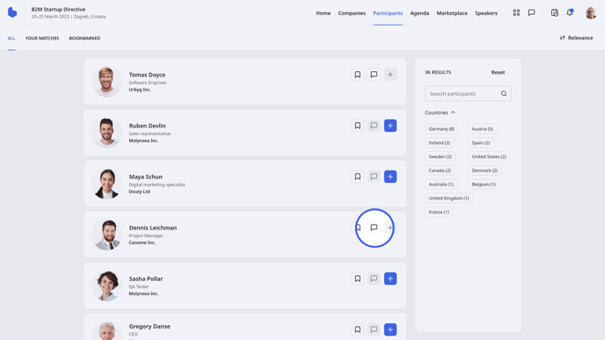
Task: Message Ruben Devlin via chat icon
Action: [374, 126]
